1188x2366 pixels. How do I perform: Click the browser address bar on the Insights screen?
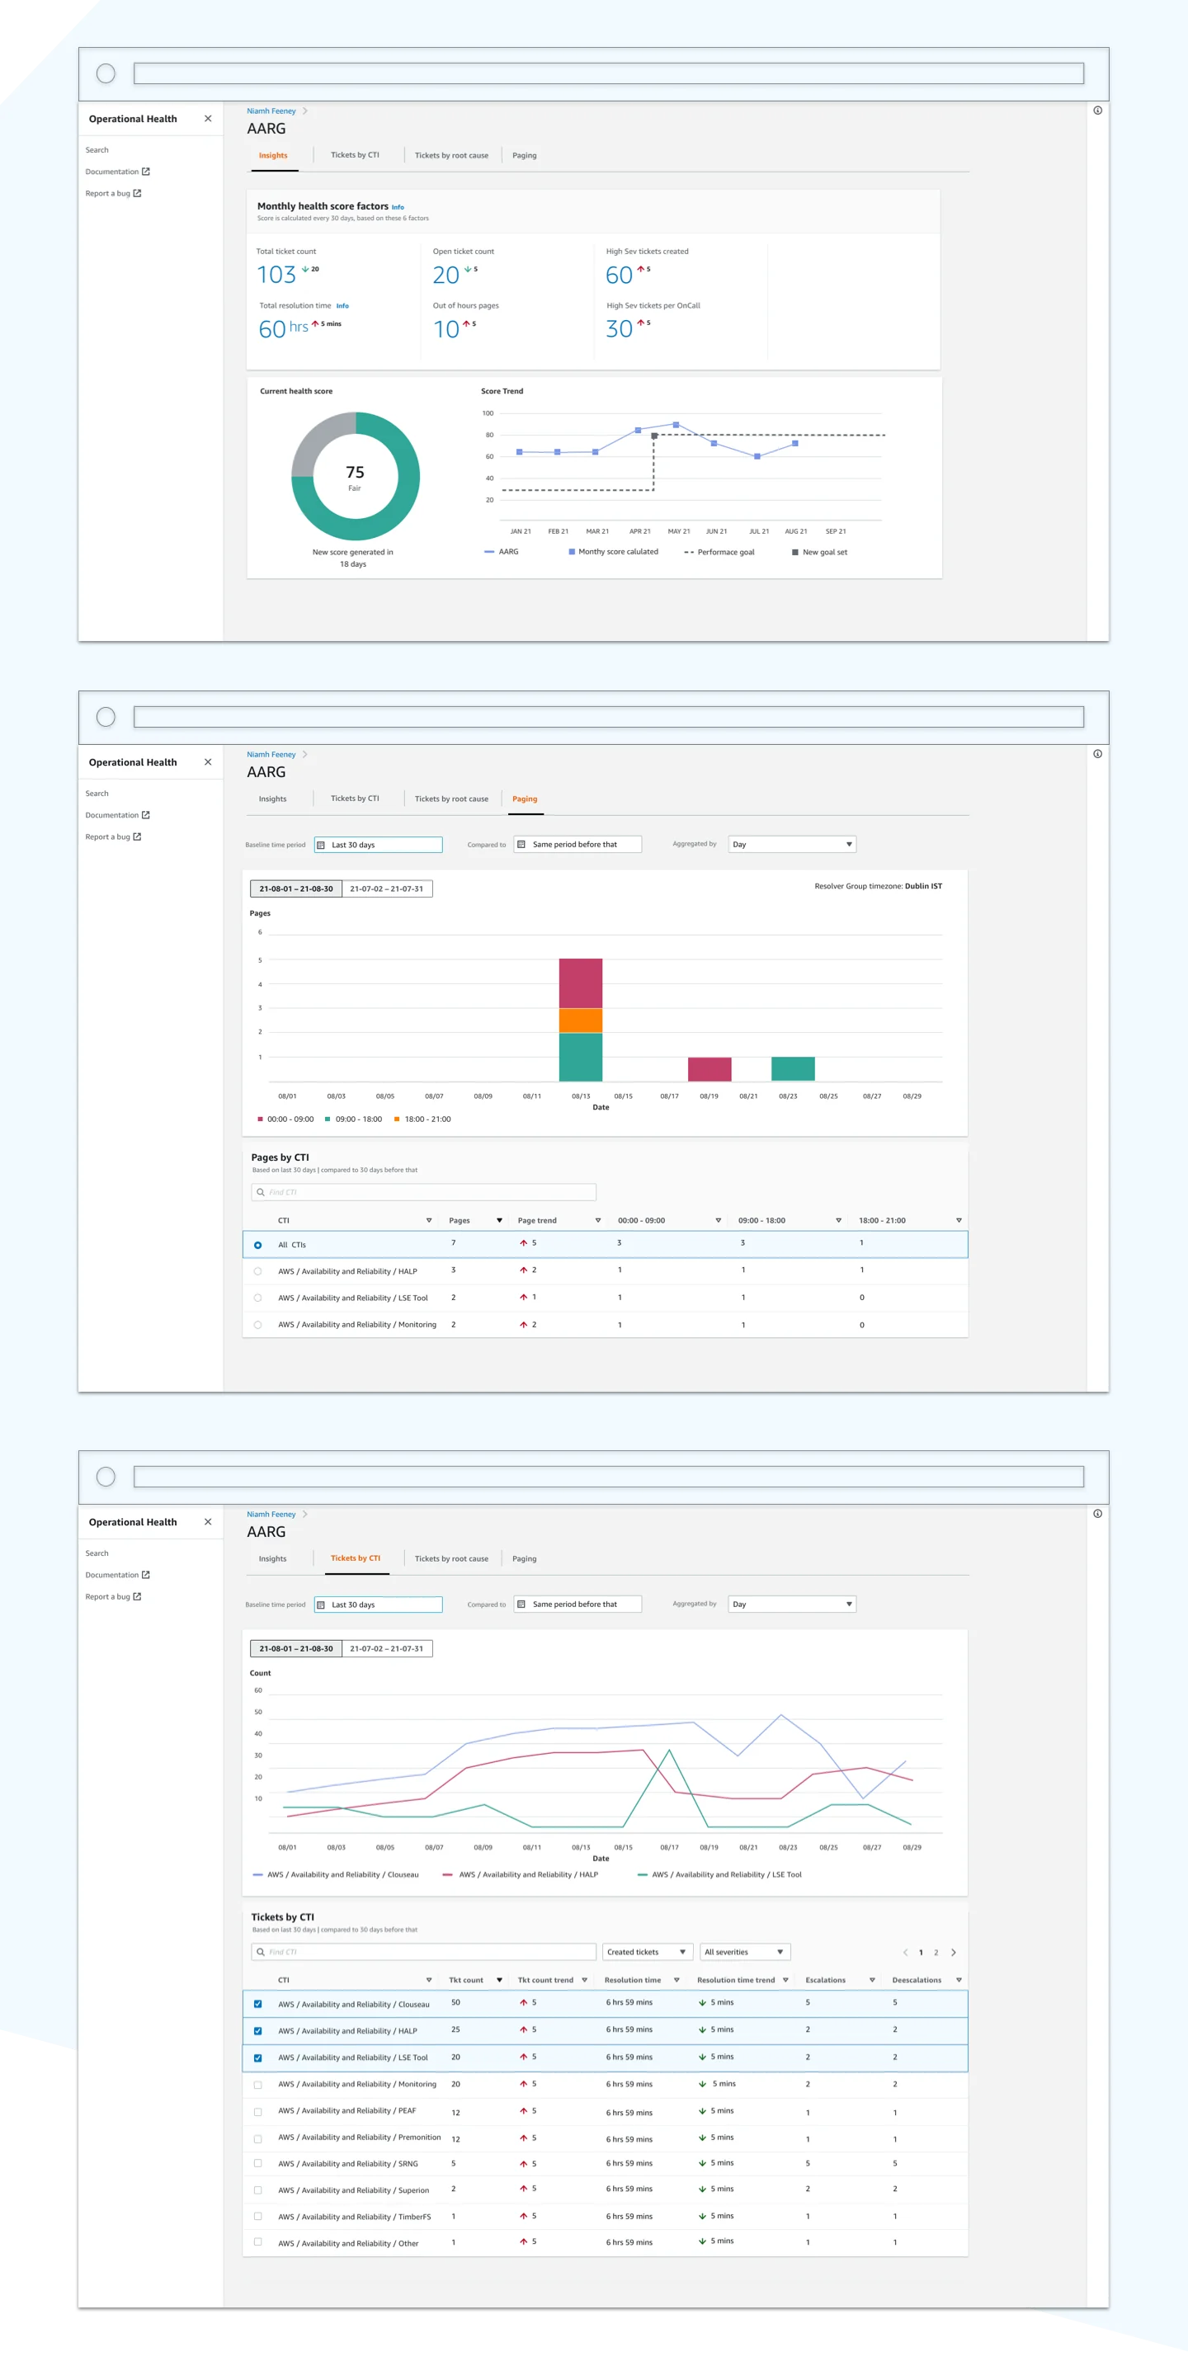[608, 73]
